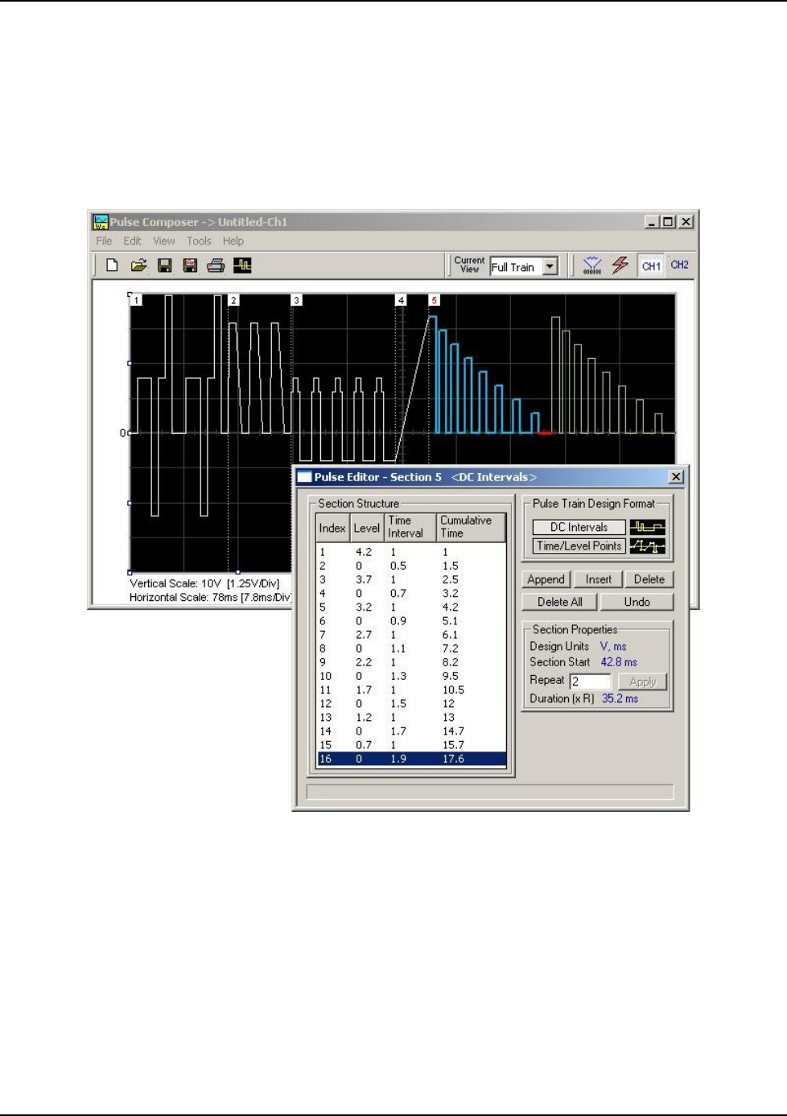Switch to channel CH2
The height and width of the screenshot is (1116, 787).
coord(679,265)
